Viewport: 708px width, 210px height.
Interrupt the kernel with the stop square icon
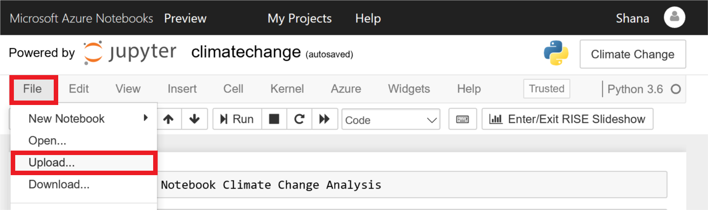click(x=274, y=119)
